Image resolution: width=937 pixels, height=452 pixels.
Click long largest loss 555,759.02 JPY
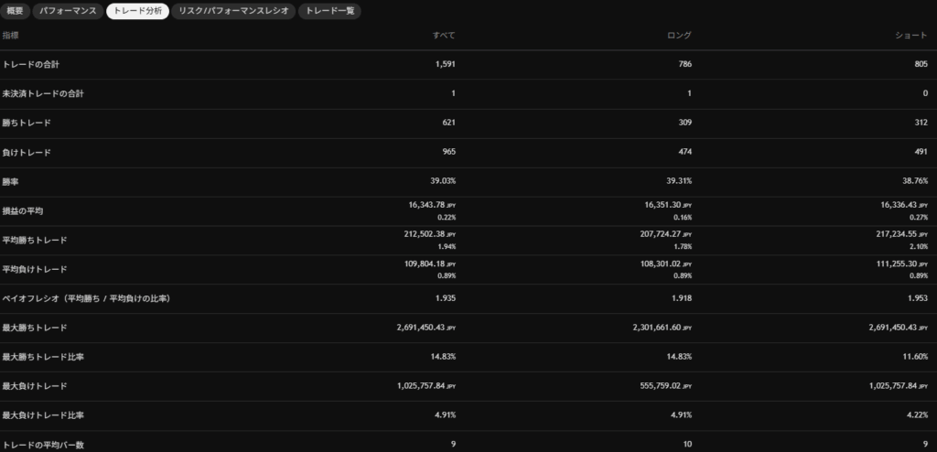(666, 385)
